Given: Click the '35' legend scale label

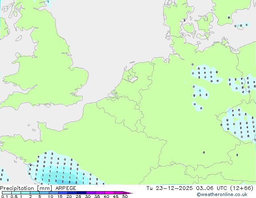Looking at the screenshot, I should tap(97, 196).
